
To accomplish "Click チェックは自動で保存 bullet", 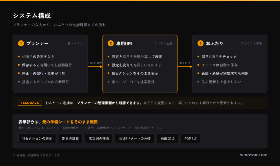I will (220, 65).
